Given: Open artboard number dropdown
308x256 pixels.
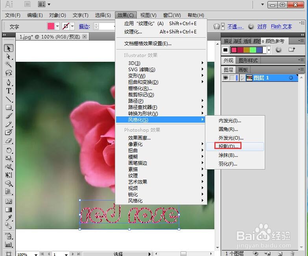Looking at the screenshot, I should point(66,254).
